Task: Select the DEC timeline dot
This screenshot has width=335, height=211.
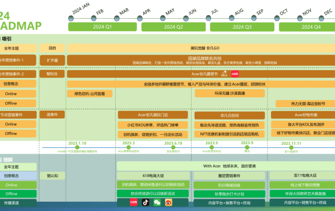Action: point(321,19)
